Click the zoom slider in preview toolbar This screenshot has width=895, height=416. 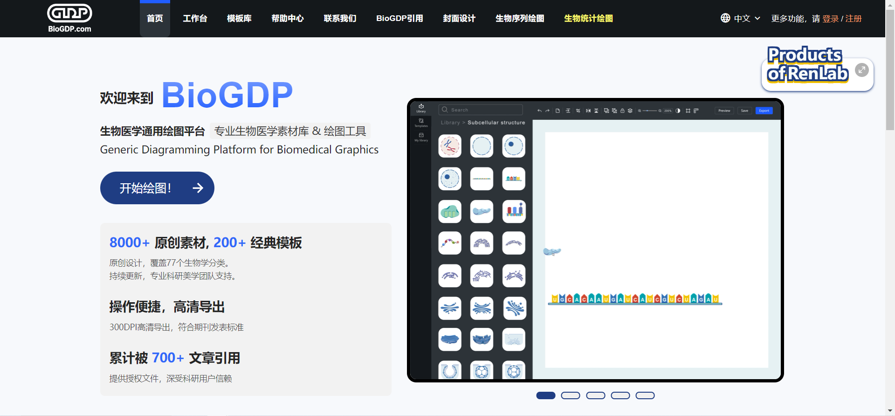(x=650, y=111)
